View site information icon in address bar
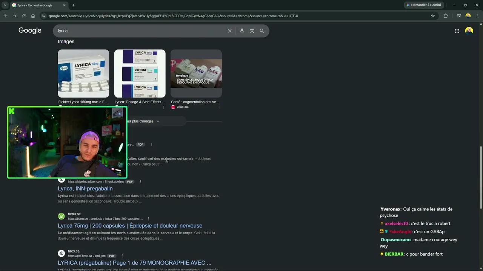 pyautogui.click(x=44, y=16)
